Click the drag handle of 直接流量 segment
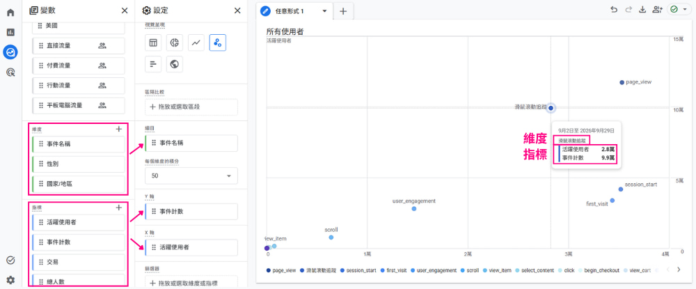The width and height of the screenshot is (696, 289). click(x=41, y=45)
